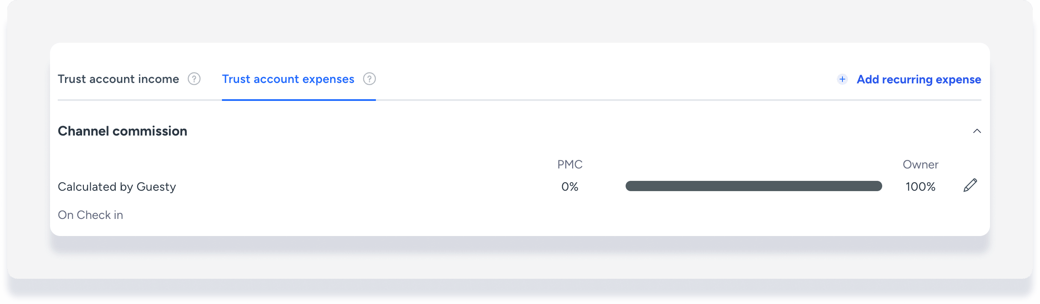Edit the channel commission split with pencil

point(970,186)
